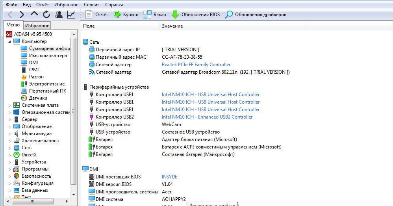Expand the Хранение данных node
The width and height of the screenshot is (393, 206).
[x=9, y=141]
